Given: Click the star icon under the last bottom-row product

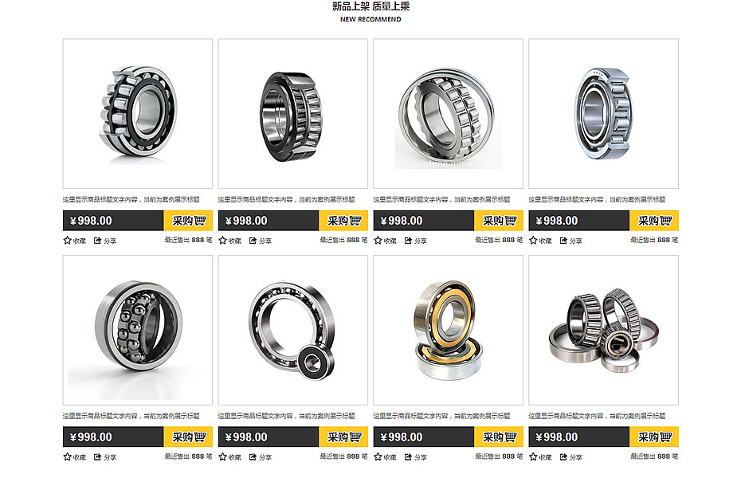Looking at the screenshot, I should (x=533, y=456).
